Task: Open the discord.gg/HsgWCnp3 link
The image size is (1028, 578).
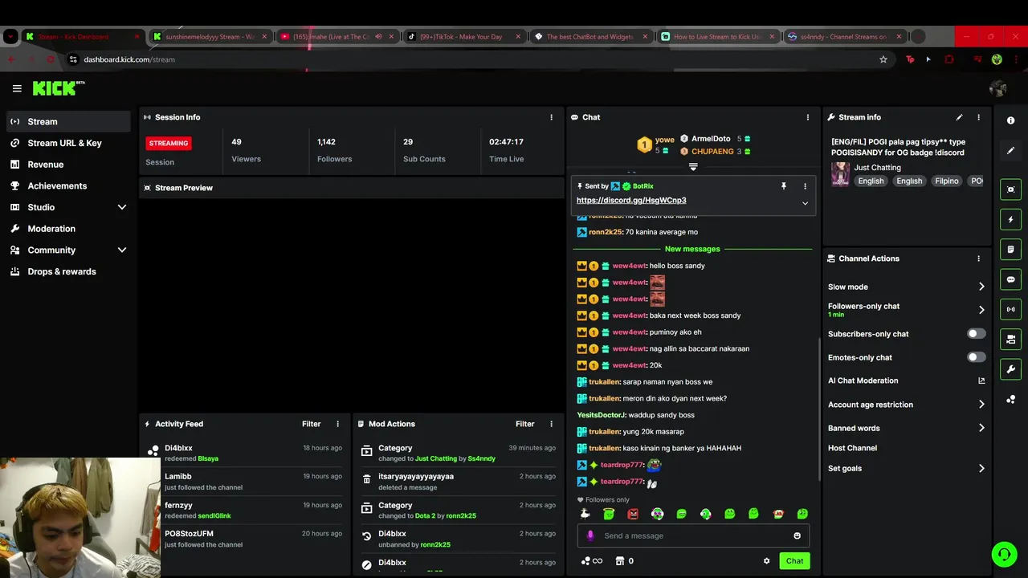Action: [x=631, y=201]
